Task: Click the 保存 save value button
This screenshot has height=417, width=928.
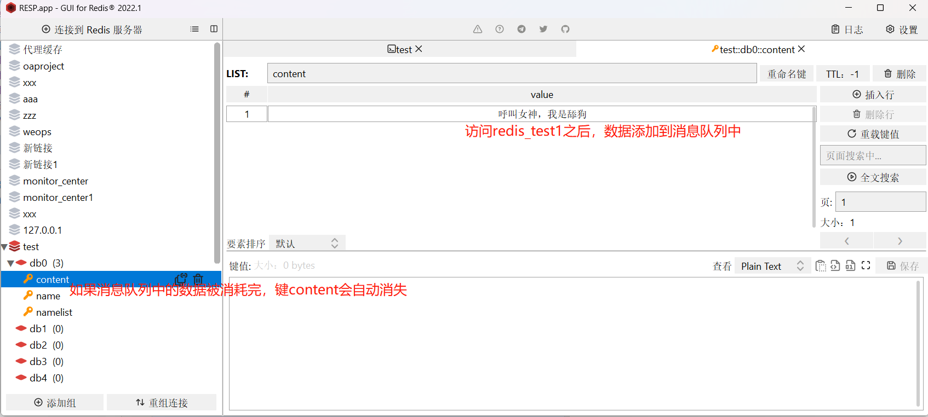Action: pos(902,266)
